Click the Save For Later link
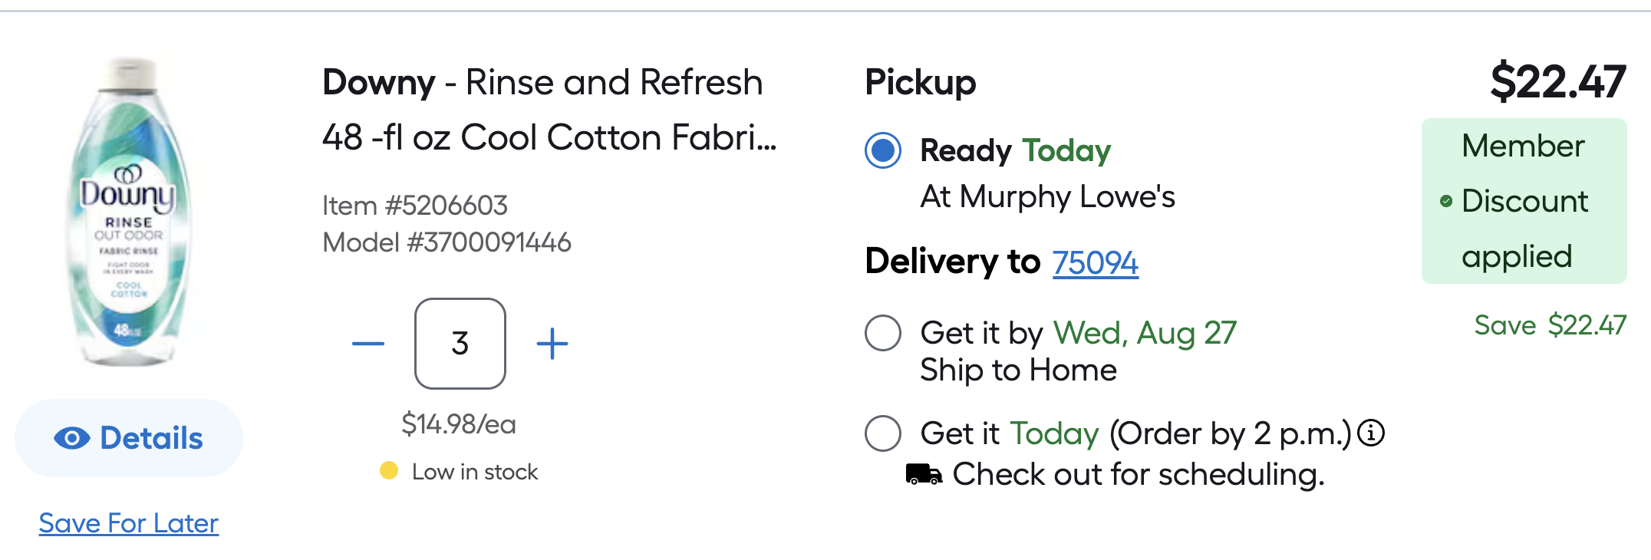Viewport: 1651px width, 560px height. pyautogui.click(x=129, y=523)
